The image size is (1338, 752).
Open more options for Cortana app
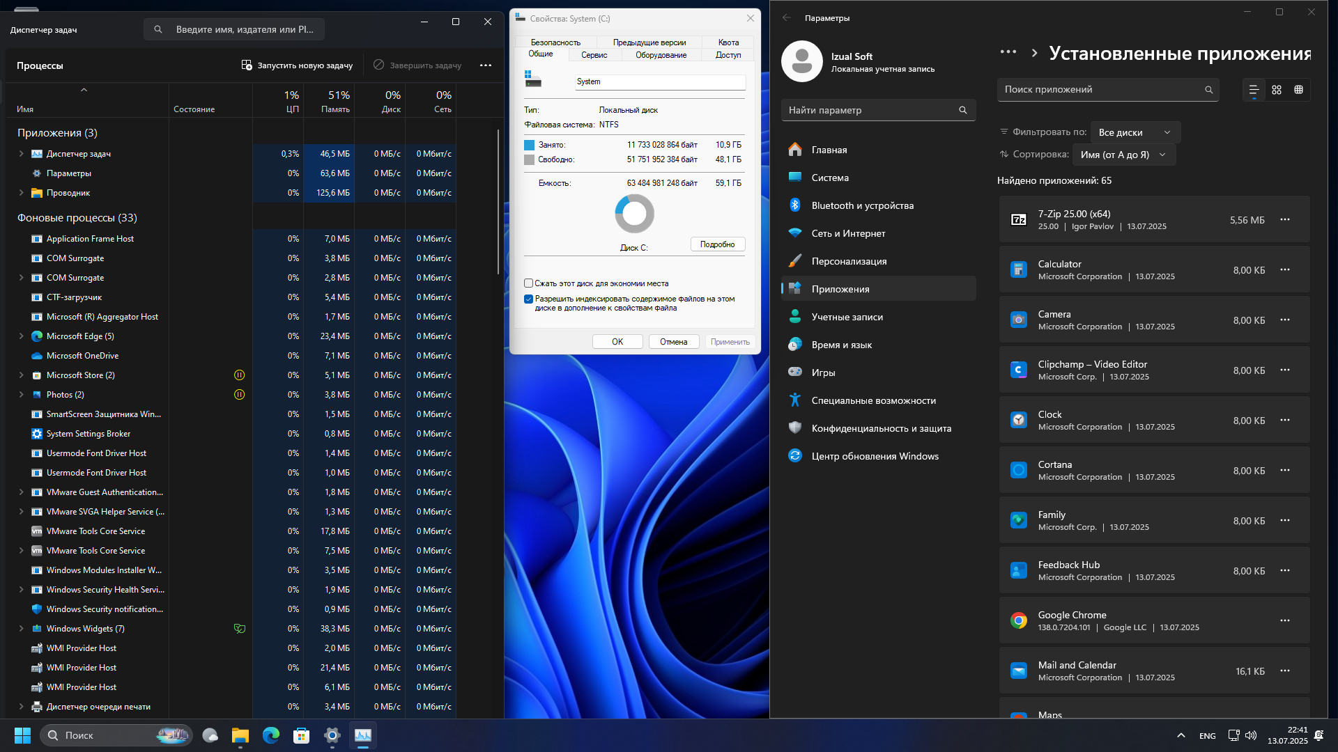click(1285, 471)
